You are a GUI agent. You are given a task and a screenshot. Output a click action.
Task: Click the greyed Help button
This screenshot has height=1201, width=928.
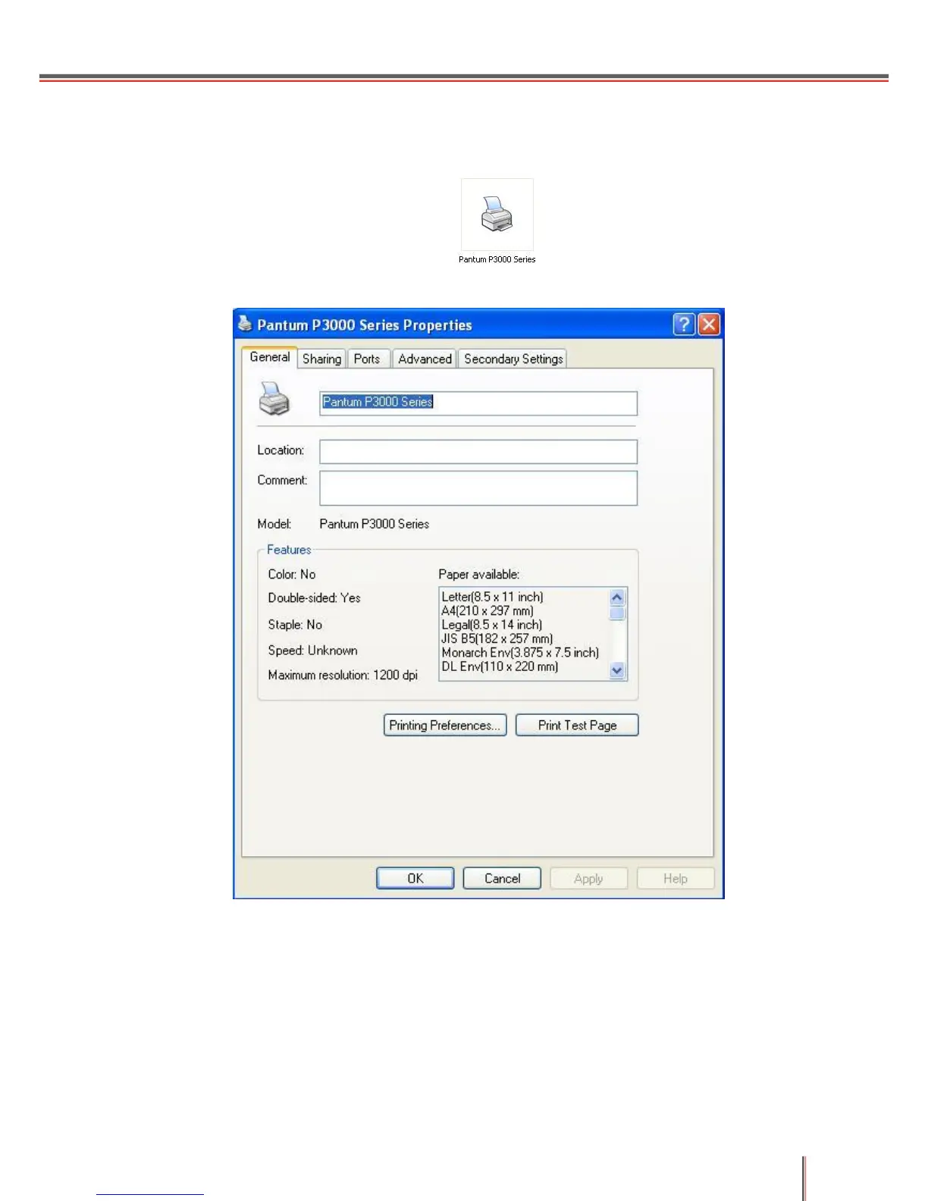click(676, 878)
